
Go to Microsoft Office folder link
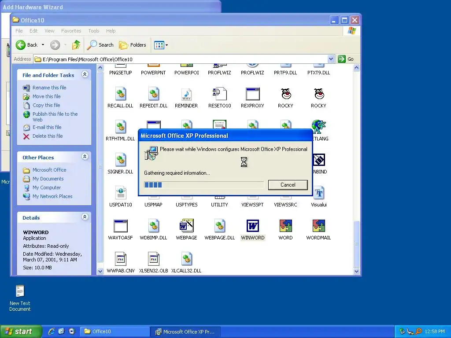49,170
